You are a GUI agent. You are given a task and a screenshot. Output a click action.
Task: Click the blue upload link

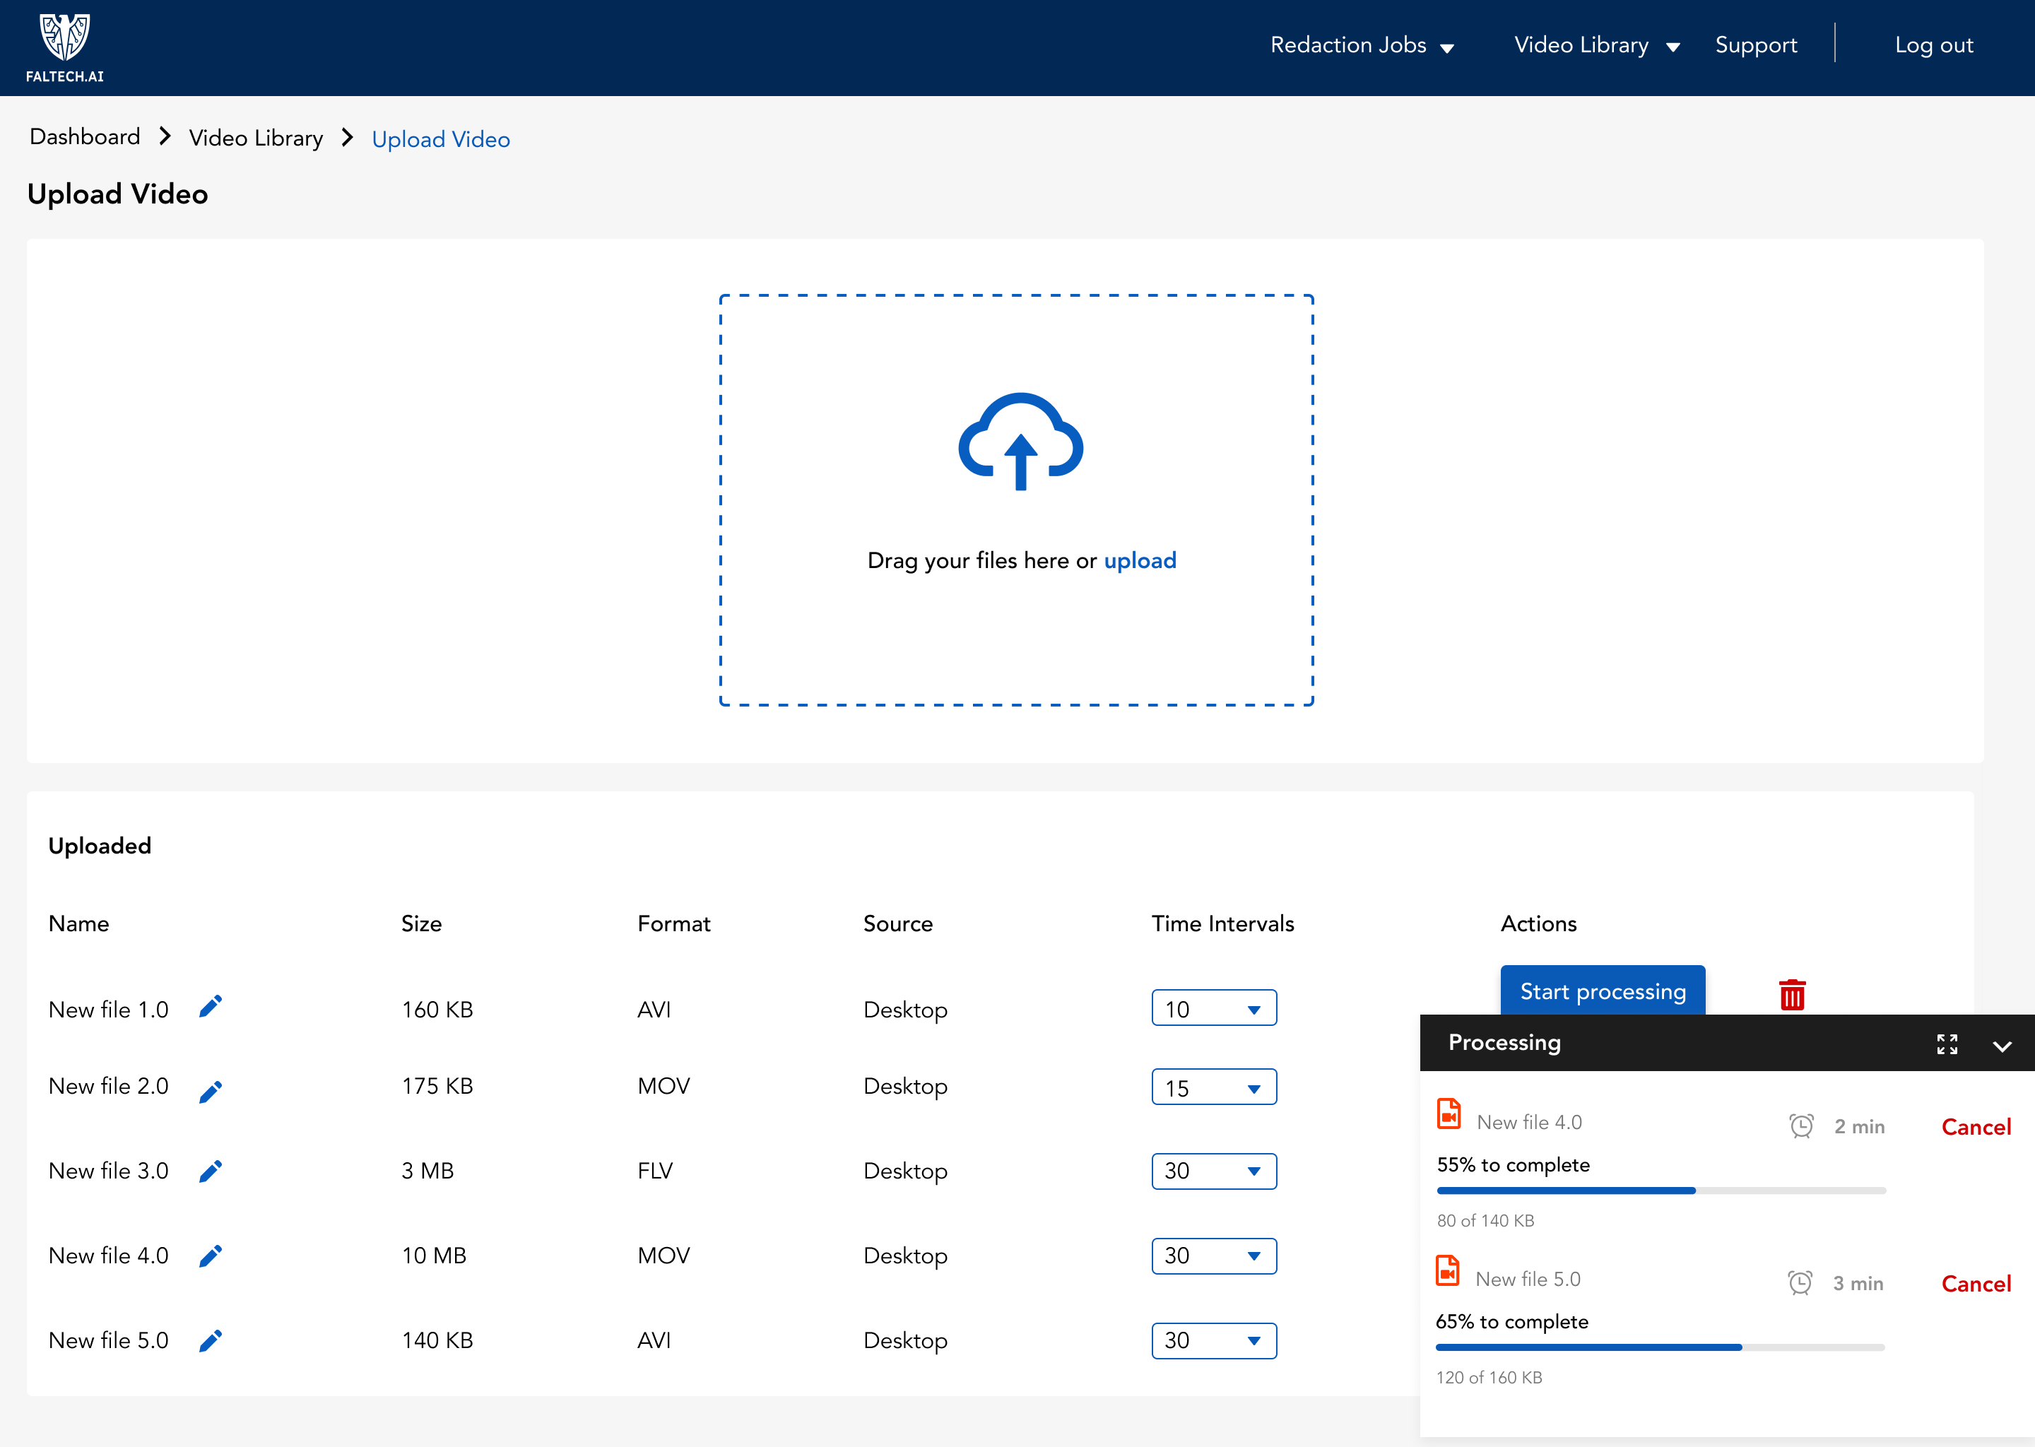pyautogui.click(x=1140, y=560)
